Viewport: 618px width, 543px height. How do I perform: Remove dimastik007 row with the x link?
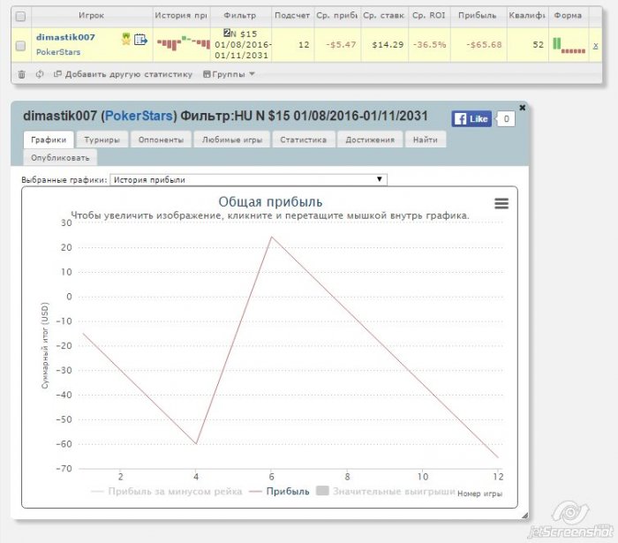tap(595, 46)
